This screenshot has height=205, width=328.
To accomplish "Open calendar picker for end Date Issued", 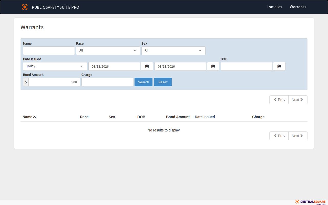I will click(x=213, y=66).
